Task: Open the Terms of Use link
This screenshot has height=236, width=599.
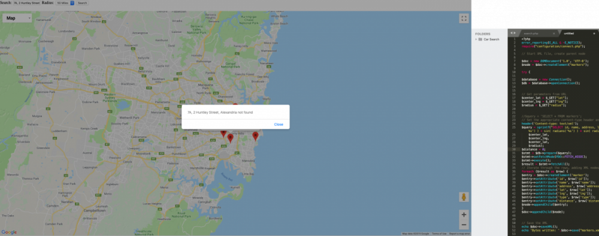Action: click(439, 234)
